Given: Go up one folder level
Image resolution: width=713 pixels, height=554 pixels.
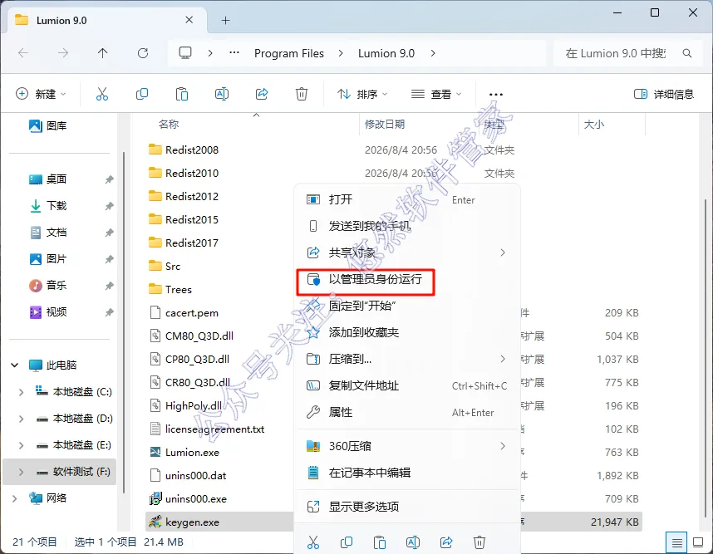Looking at the screenshot, I should [103, 53].
